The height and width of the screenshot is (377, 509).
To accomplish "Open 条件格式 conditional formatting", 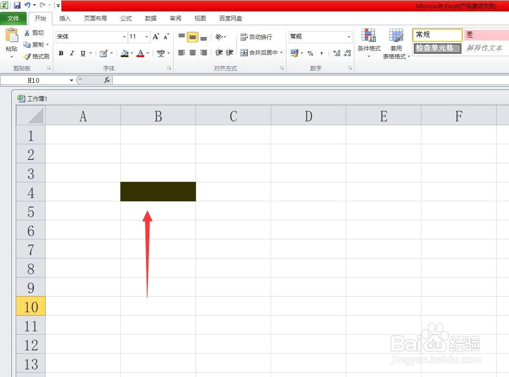I will click(369, 43).
